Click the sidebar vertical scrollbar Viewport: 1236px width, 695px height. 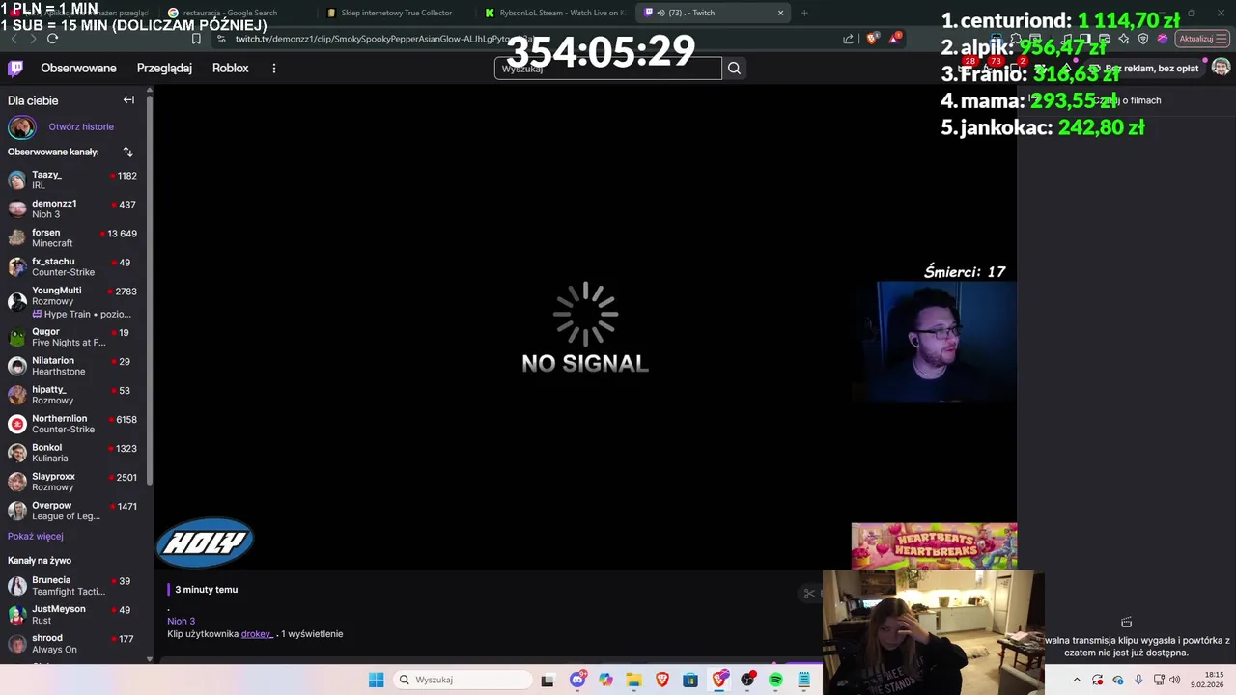click(150, 290)
